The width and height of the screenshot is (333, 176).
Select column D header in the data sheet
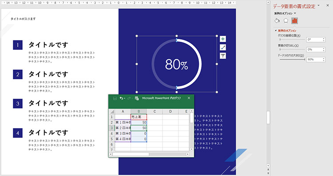[170, 112]
